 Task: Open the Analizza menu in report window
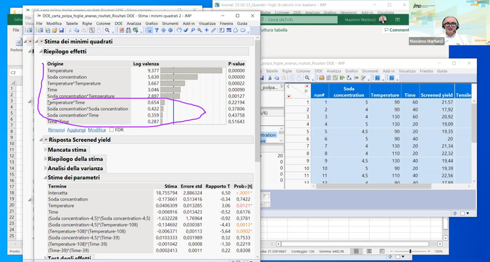click(134, 23)
